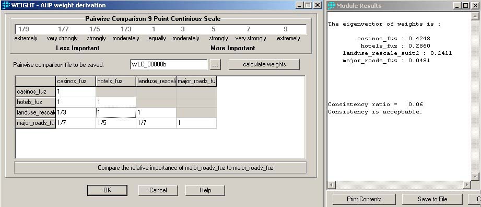Minimize the Module Results window
Viewport: 481px width, 207px height.
tap(457, 6)
